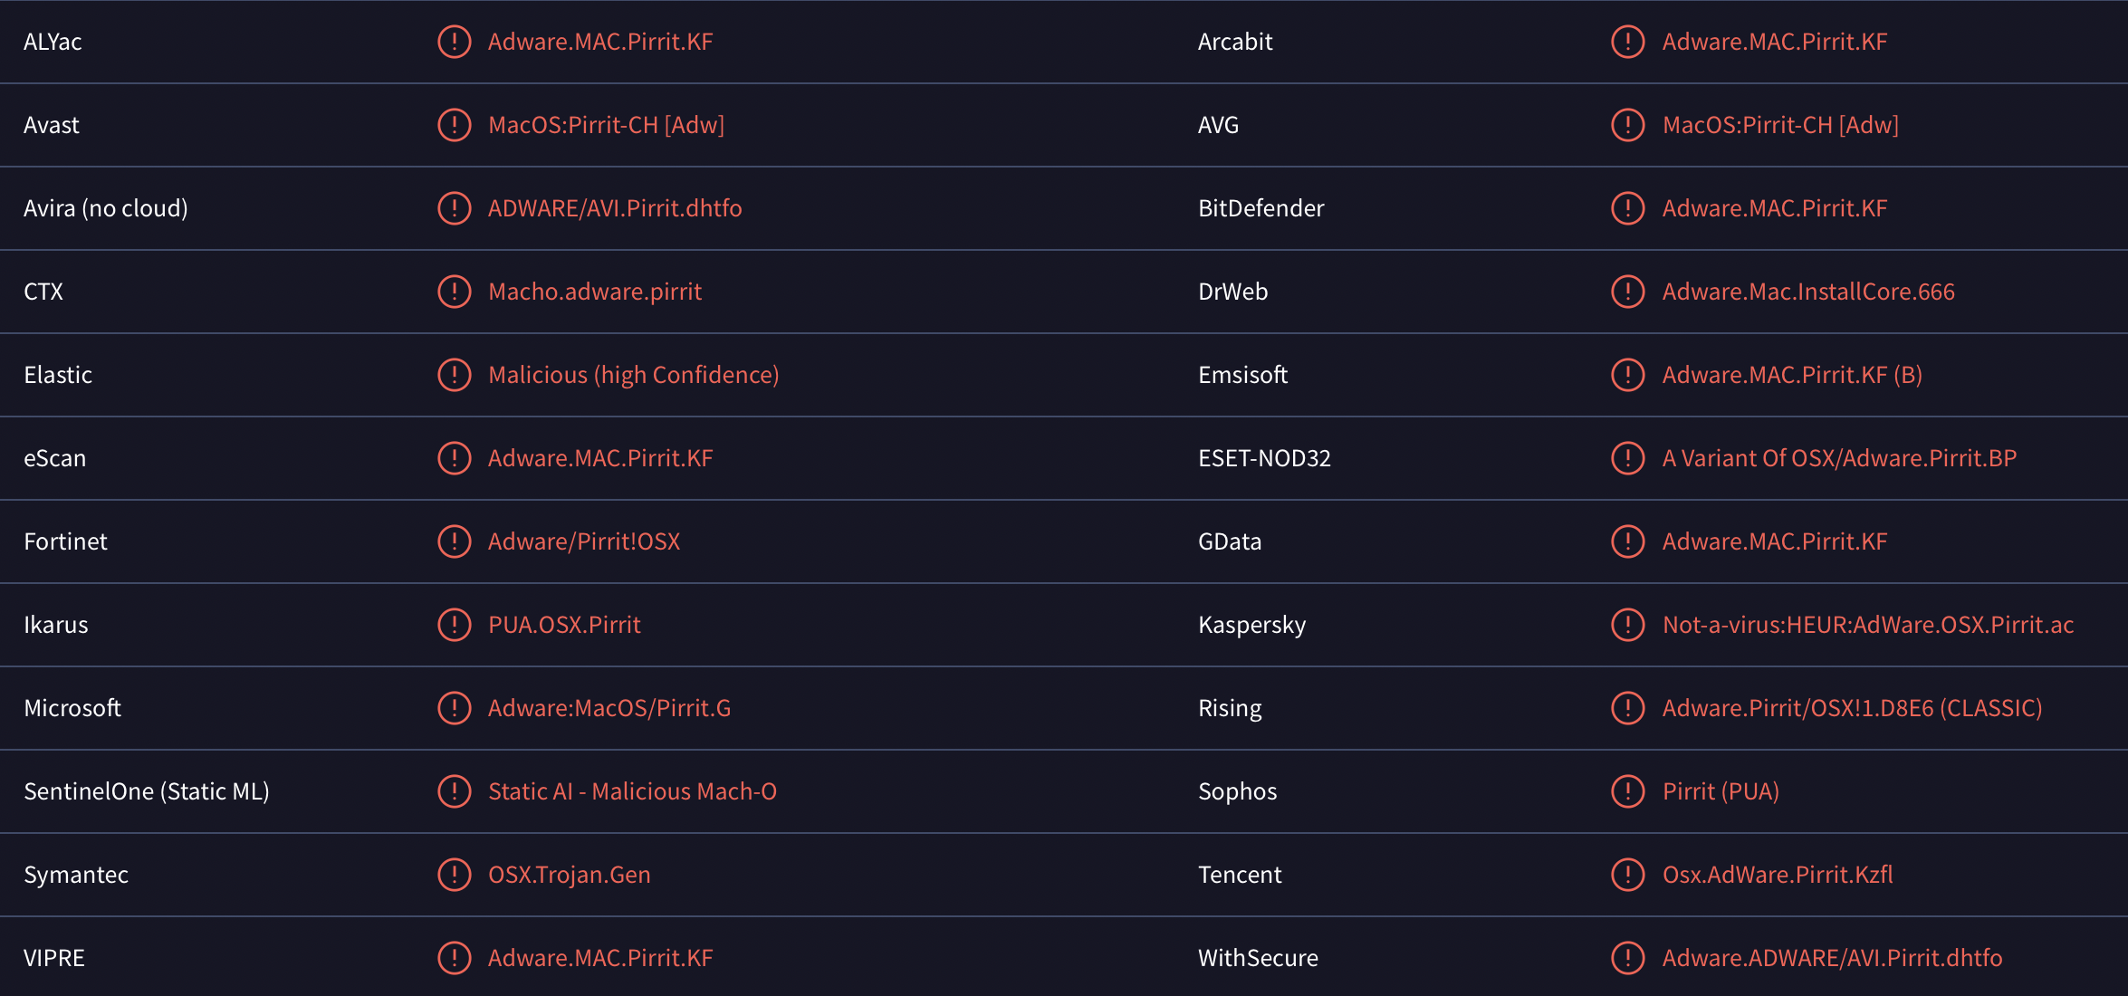Click the SentinelOne (Static ML) vendor name
2128x996 pixels.
[x=147, y=791]
